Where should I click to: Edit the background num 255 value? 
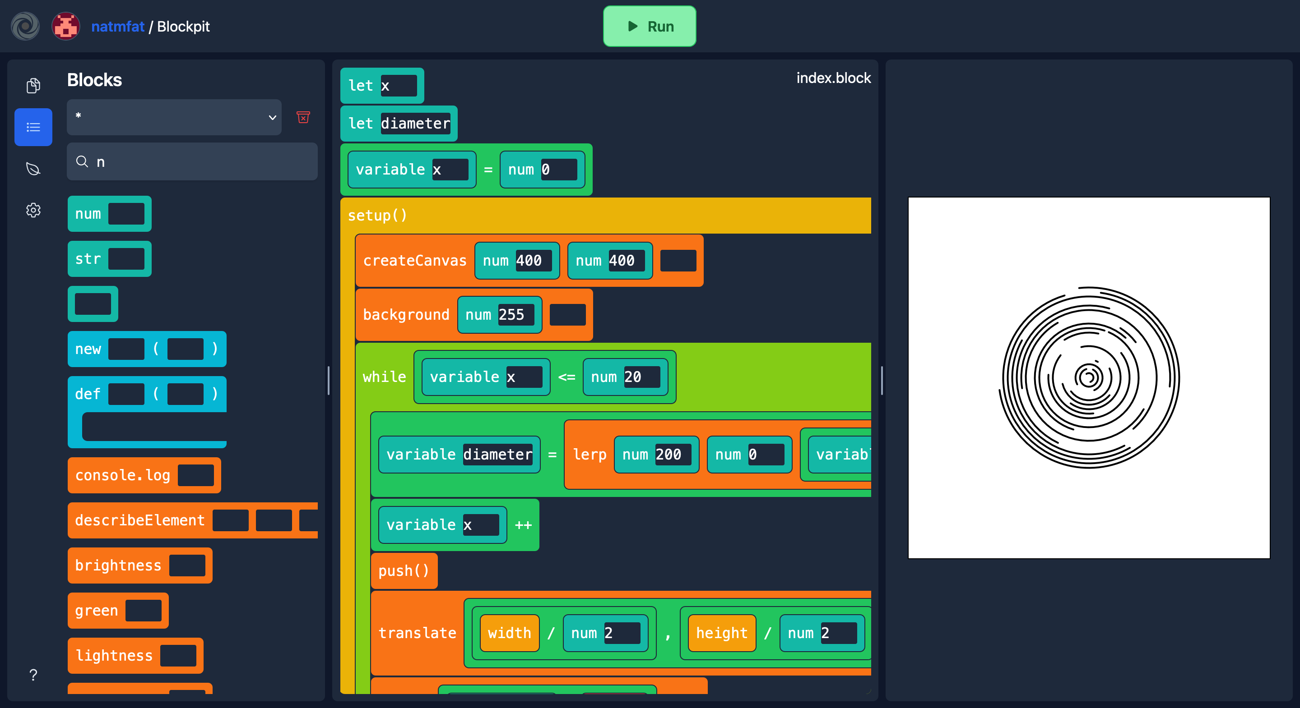click(x=516, y=315)
